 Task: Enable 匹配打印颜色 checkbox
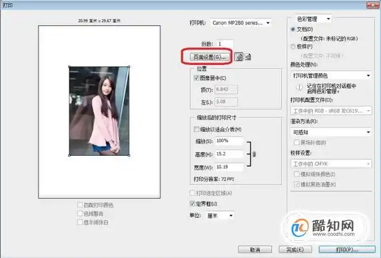coord(80,205)
